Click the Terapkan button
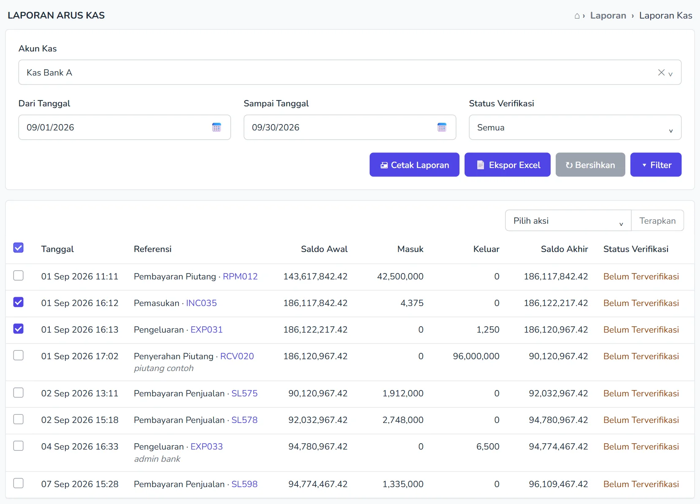700x504 pixels. [x=657, y=221]
